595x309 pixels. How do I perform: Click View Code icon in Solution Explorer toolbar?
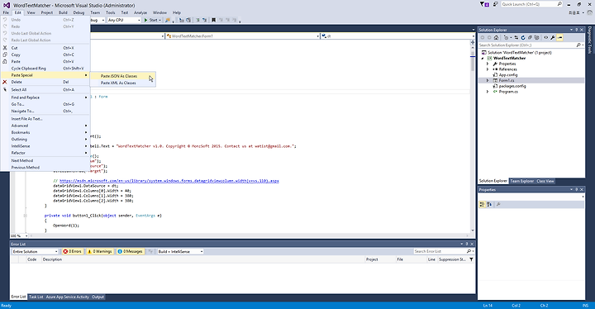click(x=546, y=37)
